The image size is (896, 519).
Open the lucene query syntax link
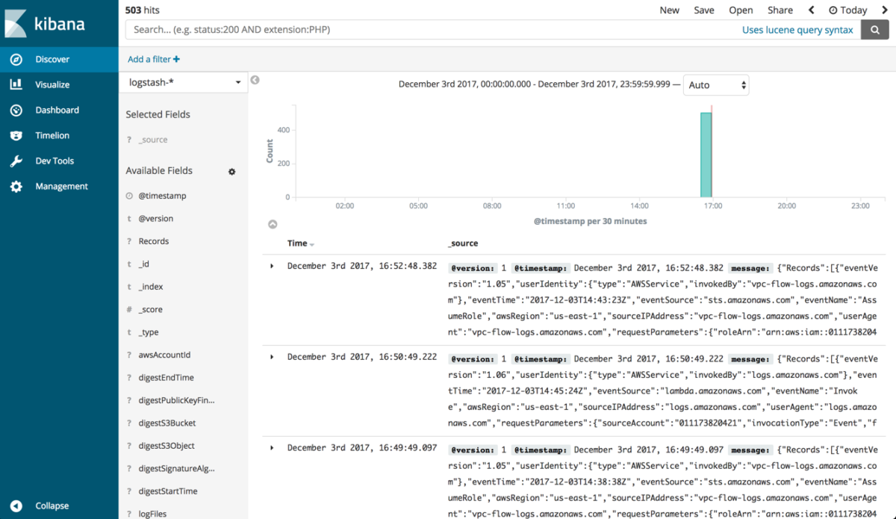pos(797,30)
